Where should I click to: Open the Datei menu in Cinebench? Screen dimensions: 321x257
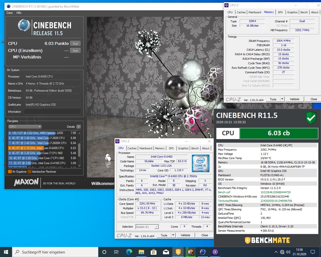[10, 13]
